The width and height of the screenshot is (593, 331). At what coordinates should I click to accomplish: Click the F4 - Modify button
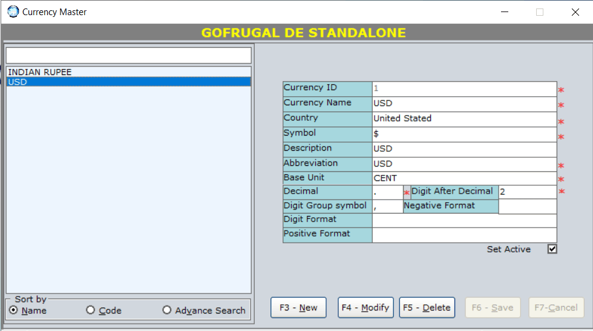pyautogui.click(x=365, y=307)
